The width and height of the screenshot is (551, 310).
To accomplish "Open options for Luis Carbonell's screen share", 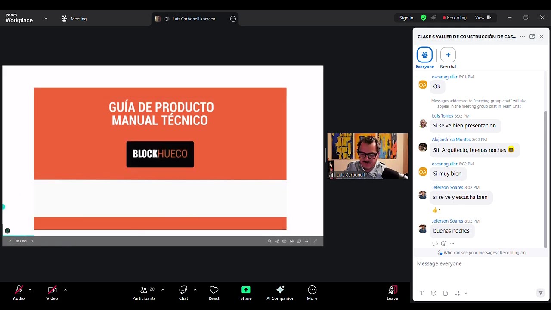I will click(233, 19).
